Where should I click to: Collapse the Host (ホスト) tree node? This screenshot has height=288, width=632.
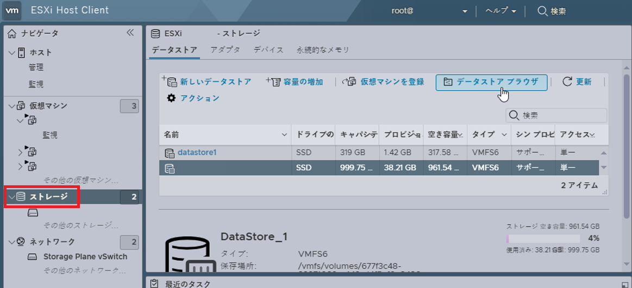click(x=11, y=53)
